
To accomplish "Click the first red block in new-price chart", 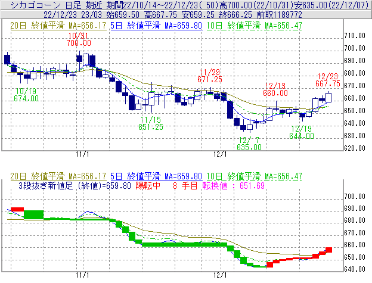I will pyautogui.click(x=17, y=209).
